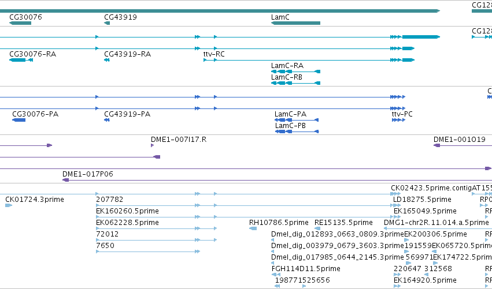This screenshot has width=492, height=289.
Task: Select the Dmel_dig_017985_0644_2145.3prime feature
Action: point(272,263)
